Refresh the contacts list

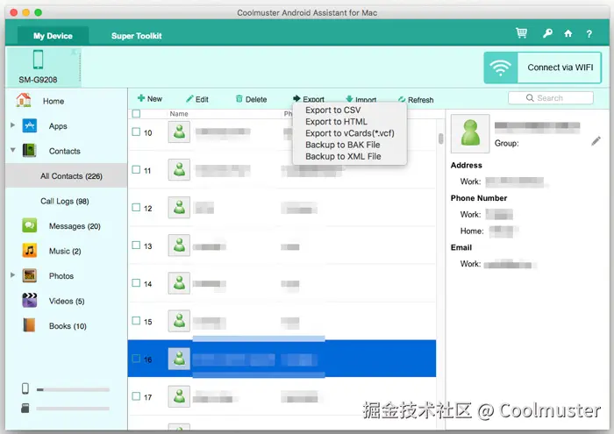pos(416,100)
